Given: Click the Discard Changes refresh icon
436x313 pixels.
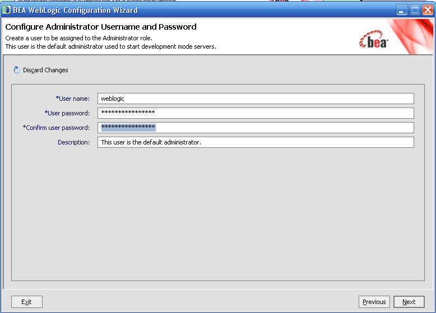Looking at the screenshot, I should pos(17,70).
